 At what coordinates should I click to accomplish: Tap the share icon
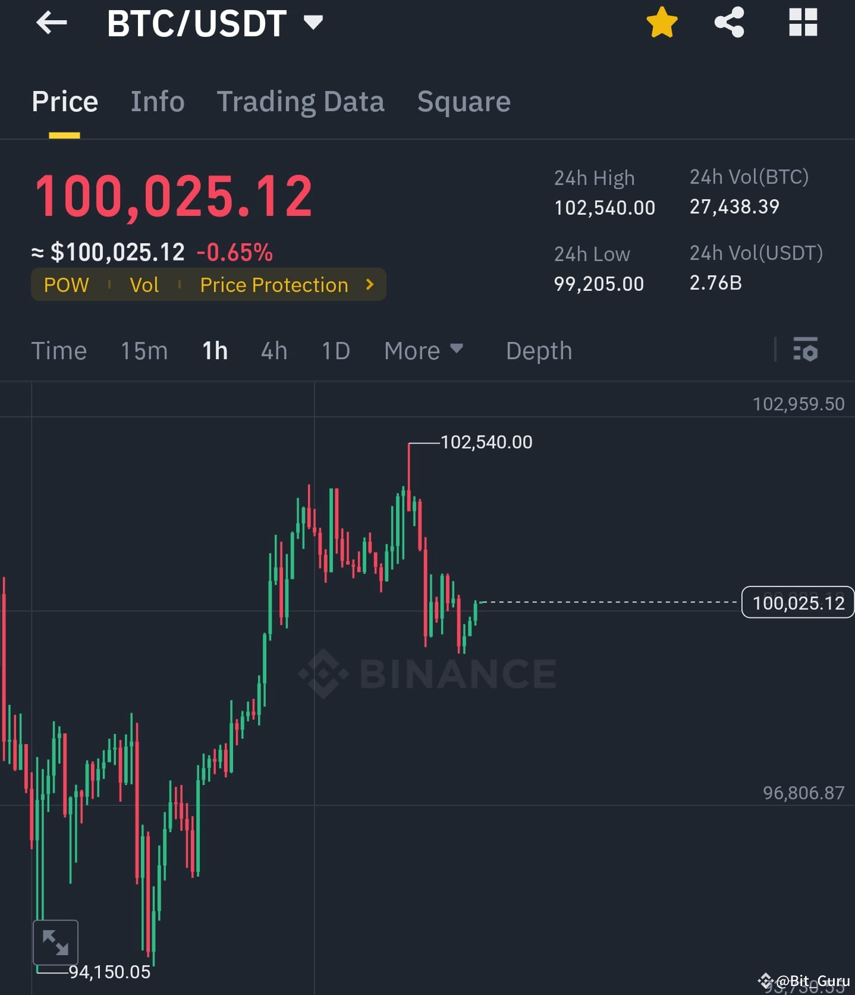730,23
